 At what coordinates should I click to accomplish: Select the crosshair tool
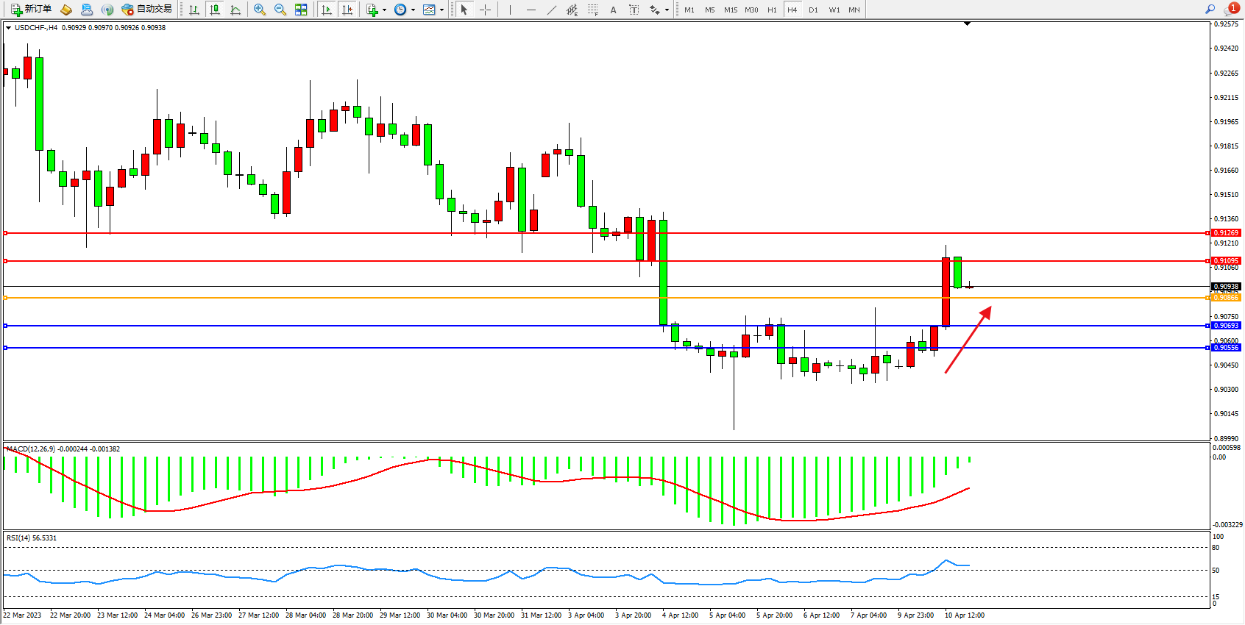click(x=486, y=10)
